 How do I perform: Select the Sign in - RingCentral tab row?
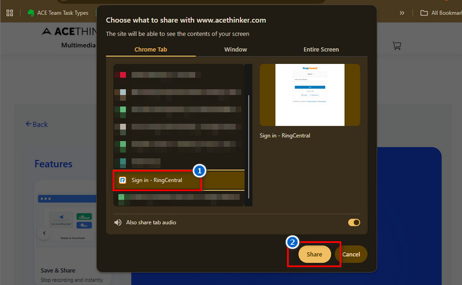(x=179, y=180)
